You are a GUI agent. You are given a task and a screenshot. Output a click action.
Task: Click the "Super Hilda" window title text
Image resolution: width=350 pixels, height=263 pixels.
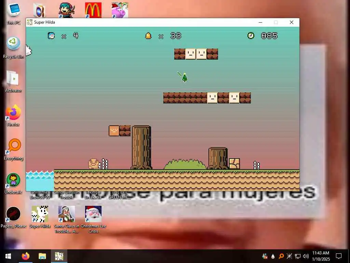44,22
